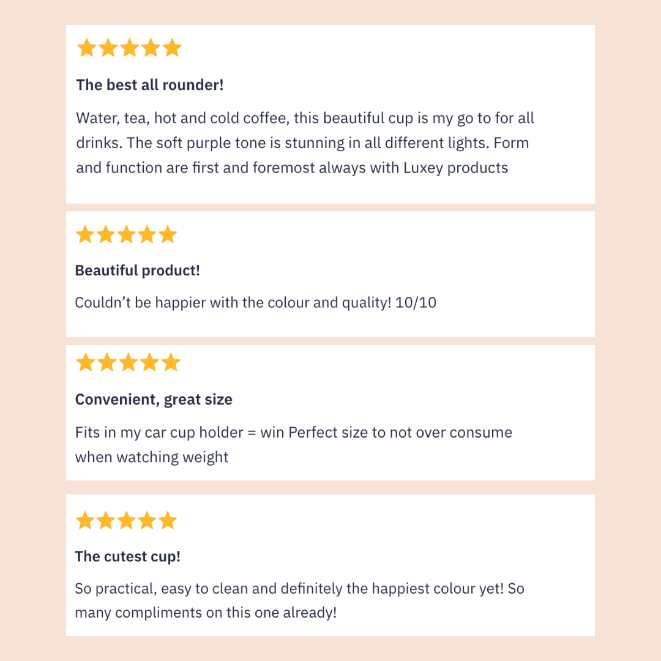Click fourth star above 'Convenient, great size'
661x661 pixels.
tap(149, 362)
